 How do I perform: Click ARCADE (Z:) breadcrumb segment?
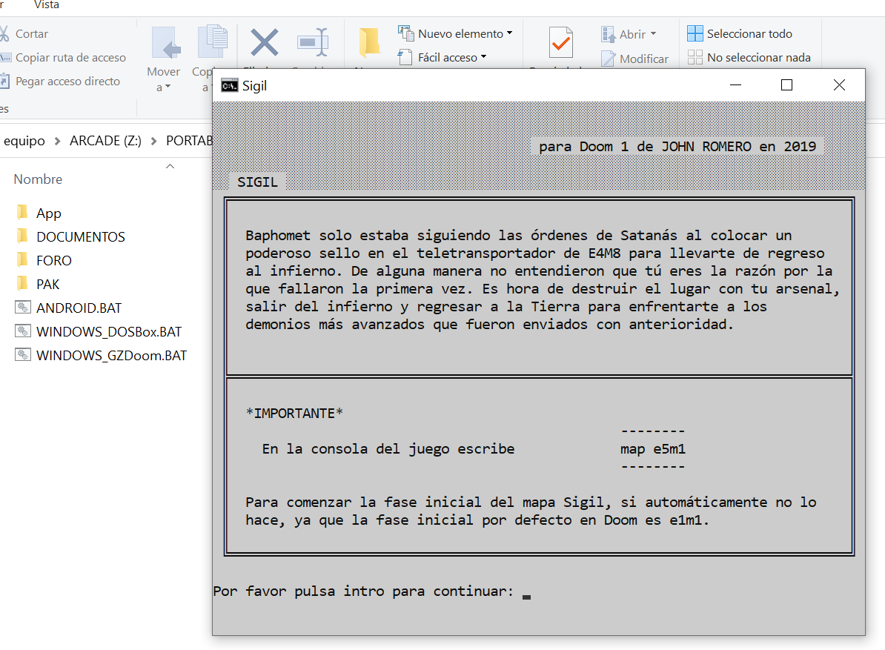(105, 141)
